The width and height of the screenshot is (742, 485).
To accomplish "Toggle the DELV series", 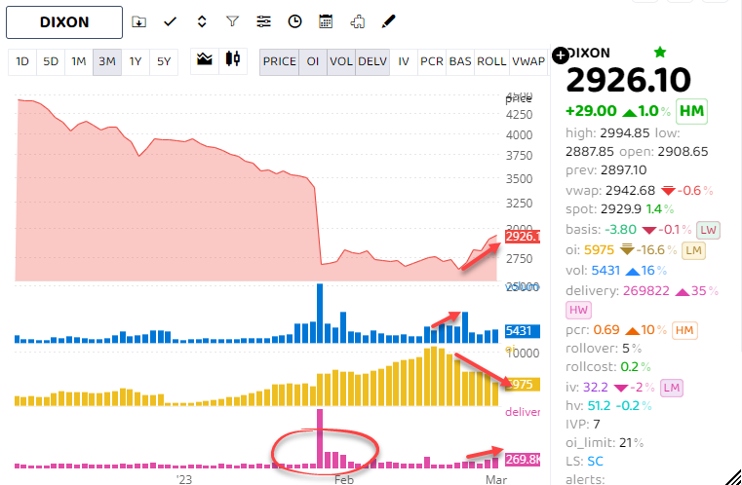I will tap(372, 61).
